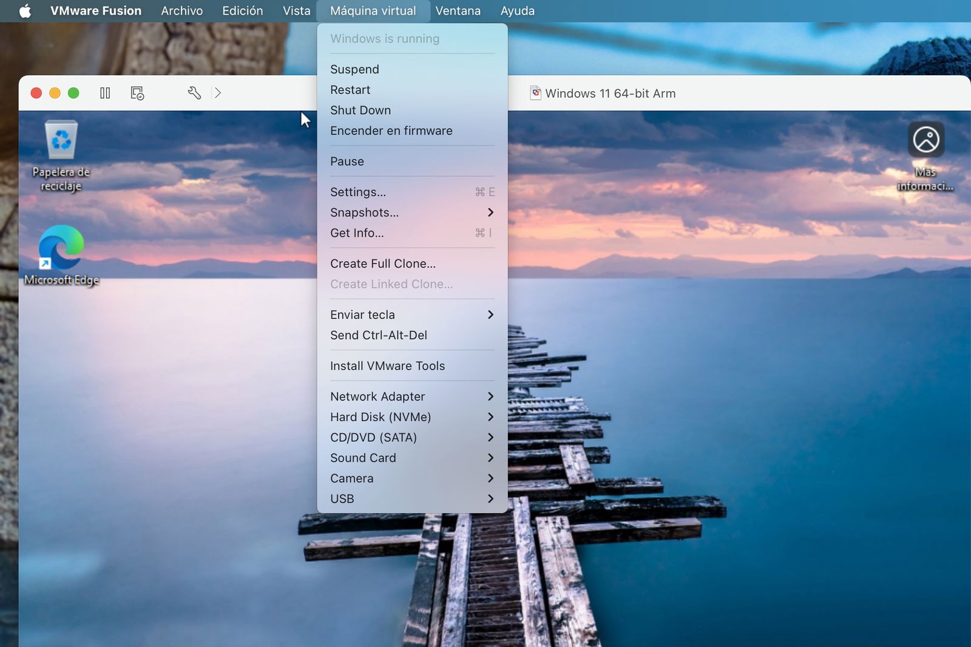Click the Más información desktop icon
This screenshot has width=971, height=647.
(925, 157)
